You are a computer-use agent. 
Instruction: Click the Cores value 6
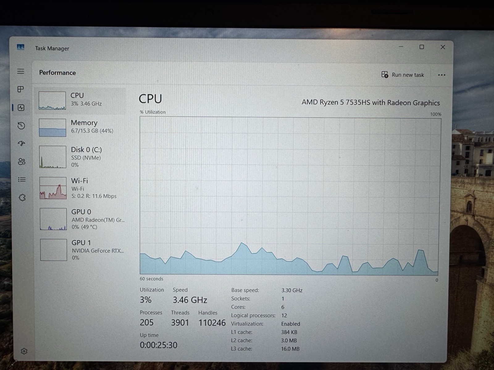pos(283,307)
